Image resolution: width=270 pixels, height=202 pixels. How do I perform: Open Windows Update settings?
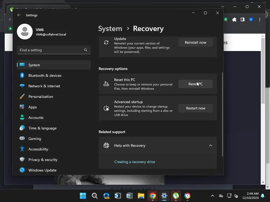(x=54, y=170)
